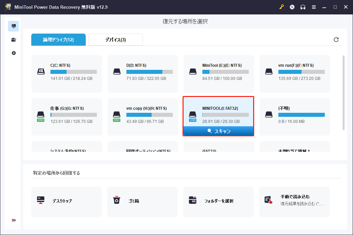Viewport: 353px width, 235px height.
Task: Expand the sidebar with the double chevron
Action: coord(14,220)
